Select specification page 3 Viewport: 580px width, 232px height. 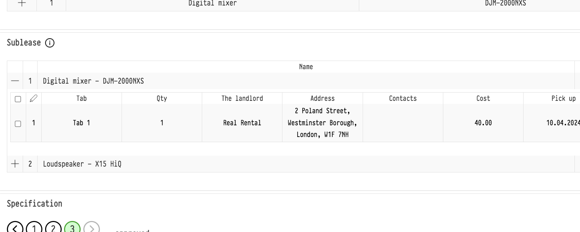tap(72, 228)
